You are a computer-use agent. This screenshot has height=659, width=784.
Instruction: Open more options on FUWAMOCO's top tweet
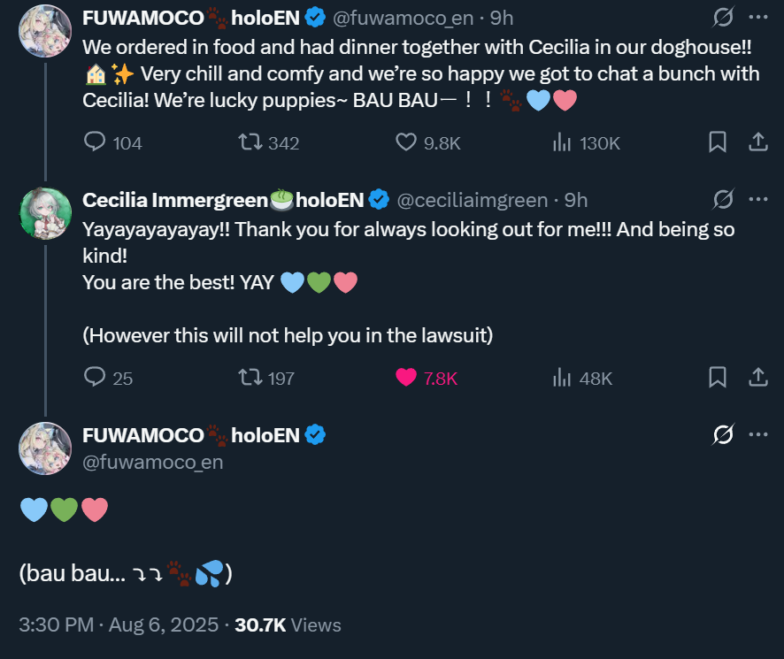(x=758, y=17)
